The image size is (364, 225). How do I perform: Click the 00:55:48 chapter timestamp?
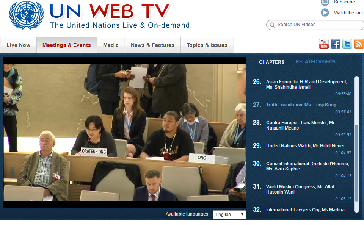point(343,94)
